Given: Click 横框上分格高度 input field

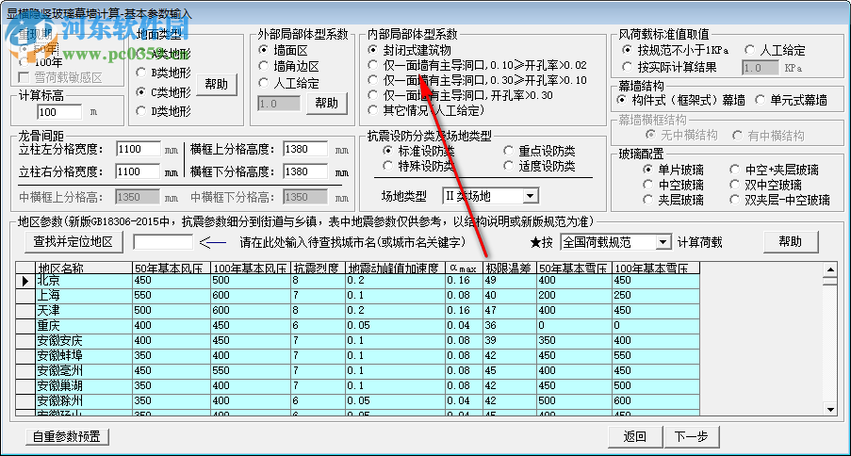Looking at the screenshot, I should tap(305, 149).
